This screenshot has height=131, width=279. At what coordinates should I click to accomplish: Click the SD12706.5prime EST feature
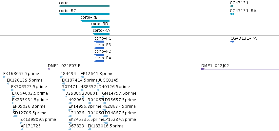pyautogui.click(x=15, y=116)
